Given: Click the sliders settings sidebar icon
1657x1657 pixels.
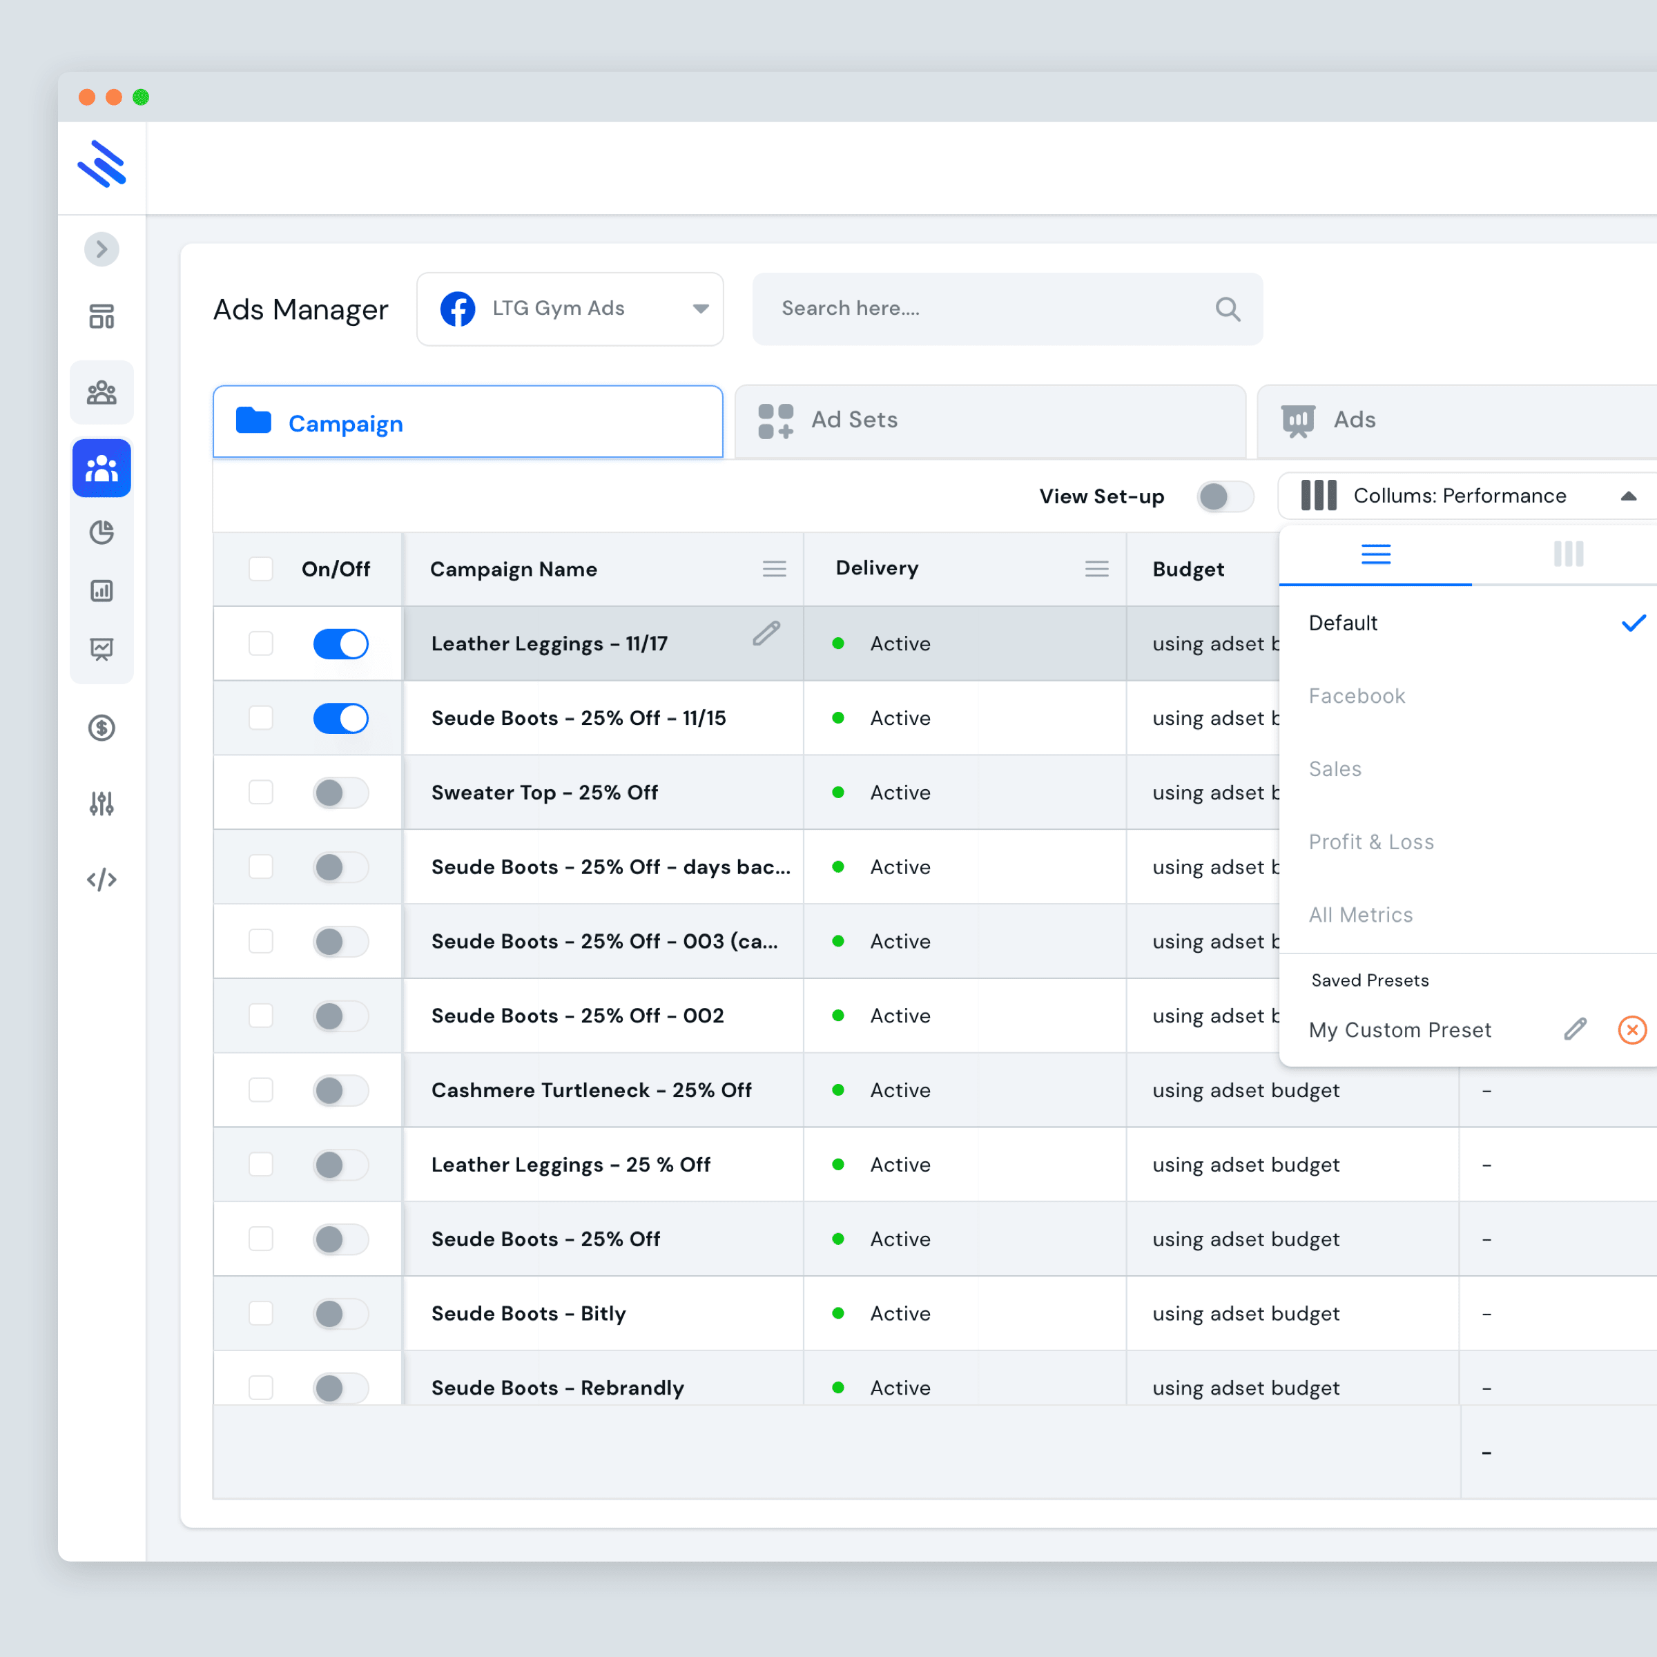Looking at the screenshot, I should pyautogui.click(x=101, y=804).
